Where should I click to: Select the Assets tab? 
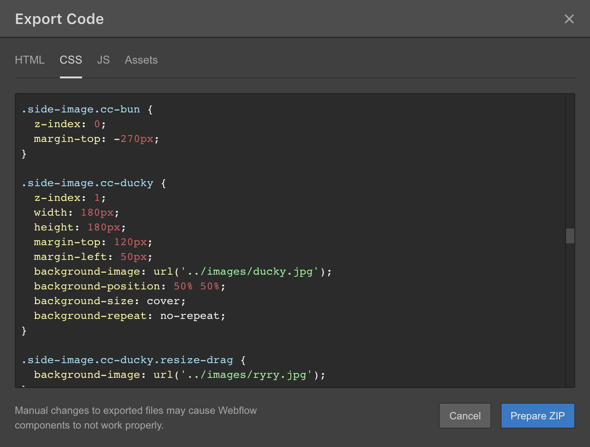[x=141, y=60]
